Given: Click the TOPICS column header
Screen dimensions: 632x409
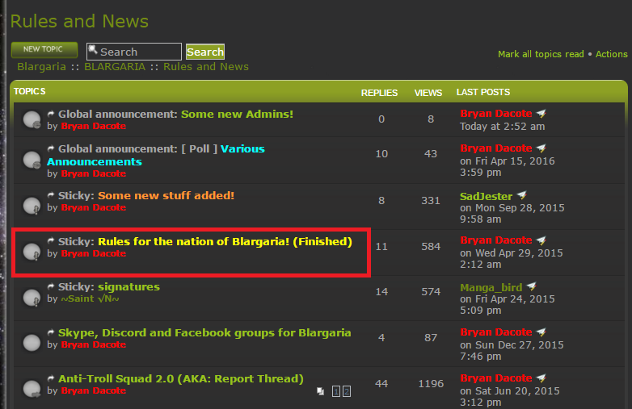Looking at the screenshot, I should [29, 91].
